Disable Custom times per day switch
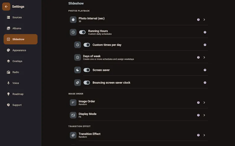The image size is (235, 146). 87,45
